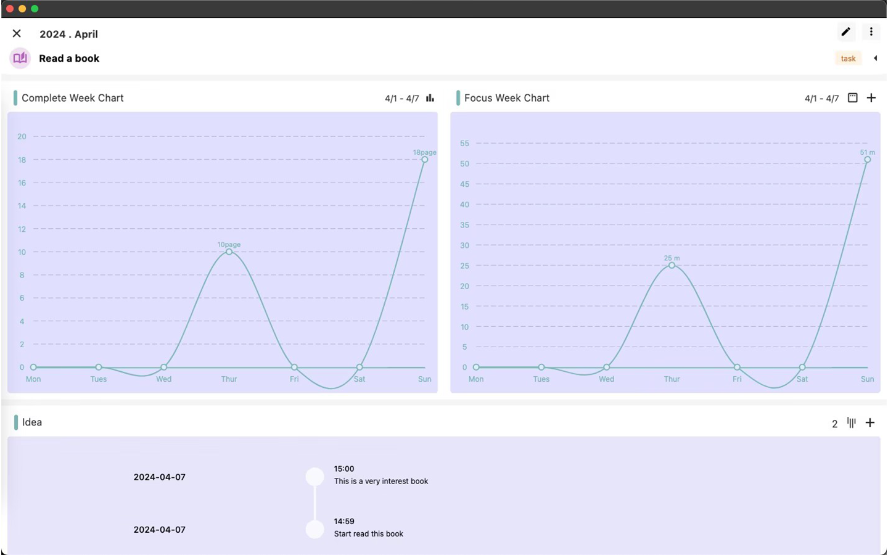The width and height of the screenshot is (888, 555).
Task: Select the 18page data point on Sunday
Action: pos(424,160)
